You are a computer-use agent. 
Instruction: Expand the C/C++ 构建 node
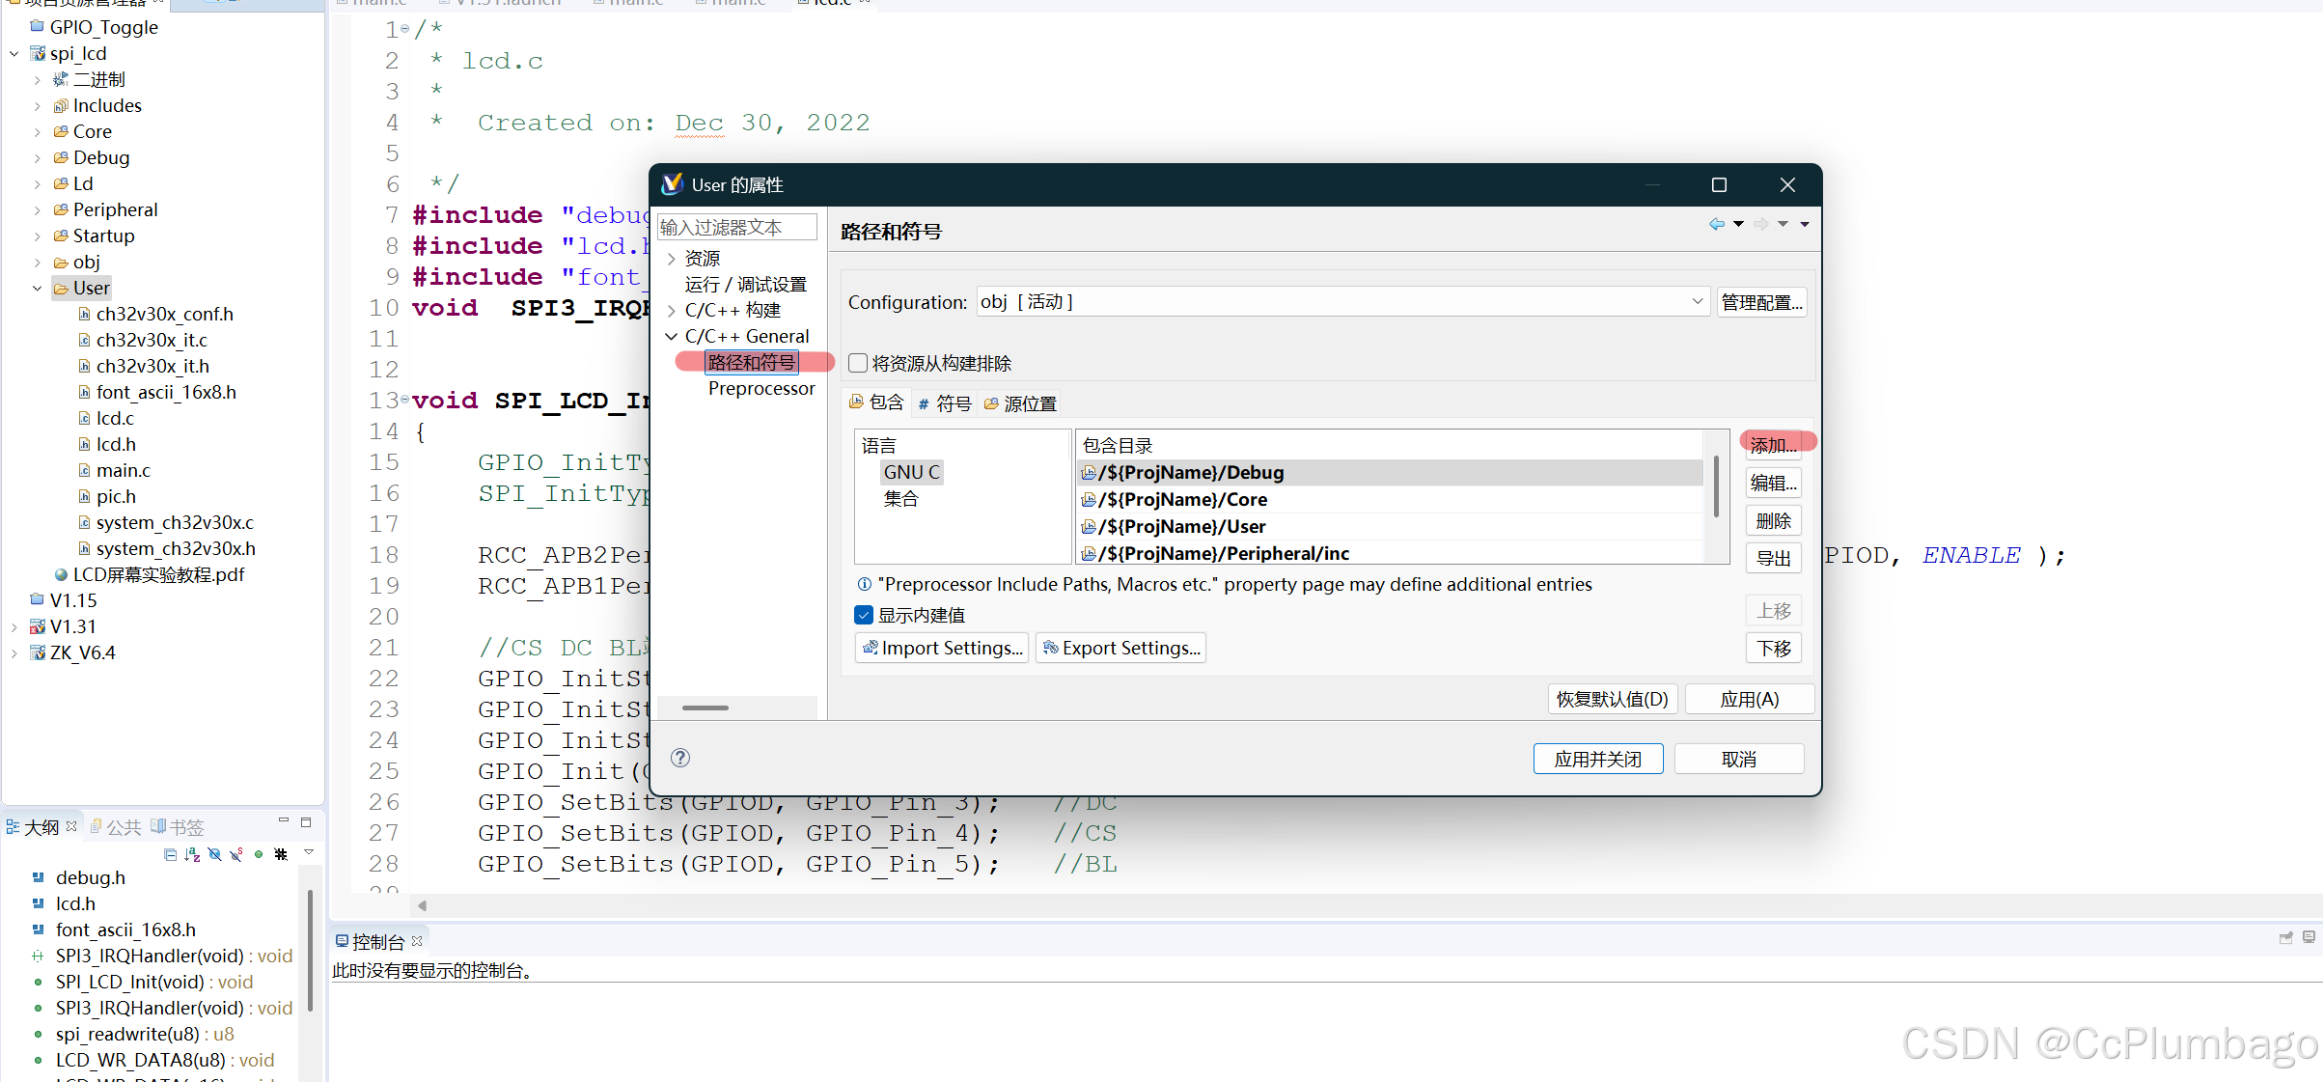coord(672,311)
